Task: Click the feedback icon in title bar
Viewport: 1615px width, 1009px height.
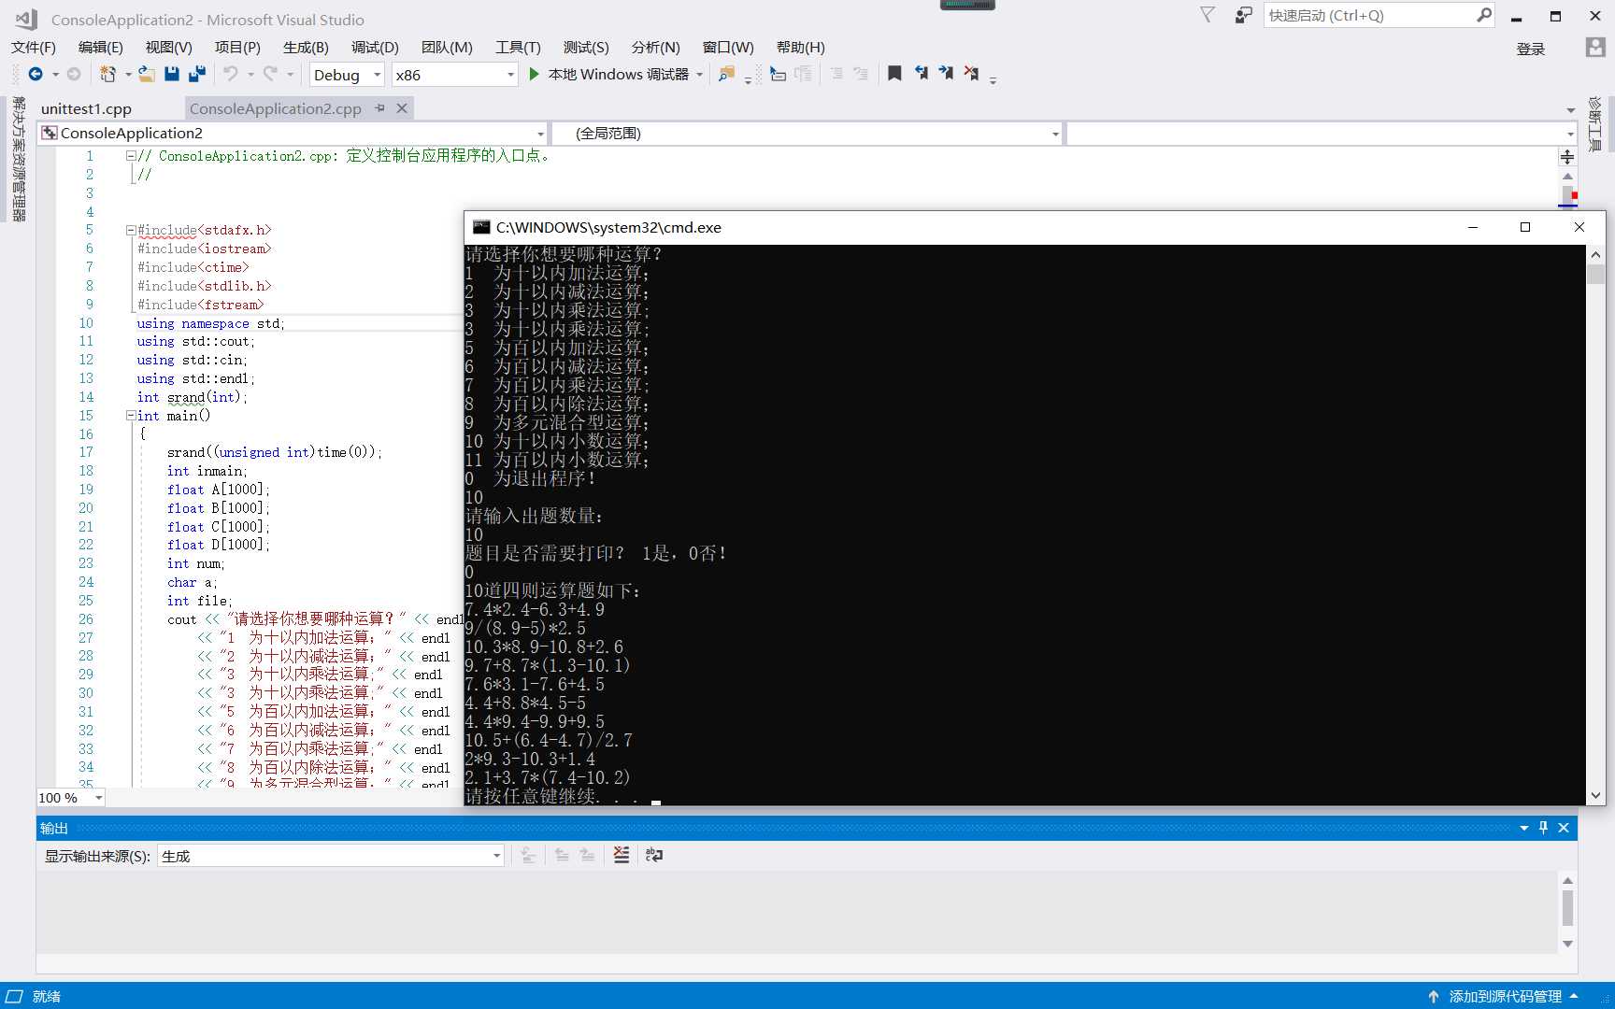Action: pyautogui.click(x=1243, y=15)
